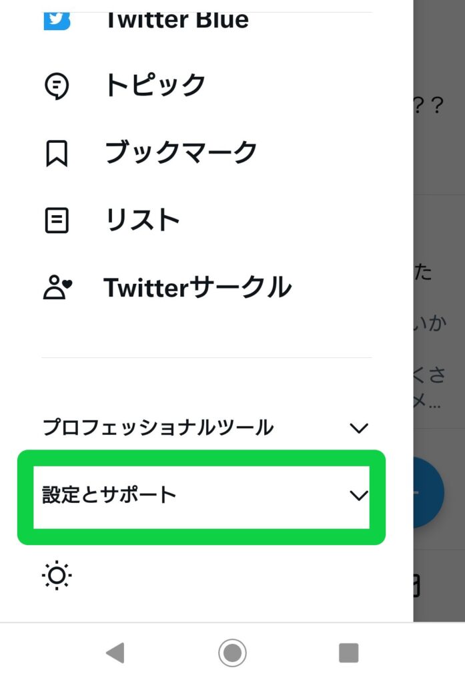
Task: Go to ブックマーク in the menu
Action: pos(181,153)
